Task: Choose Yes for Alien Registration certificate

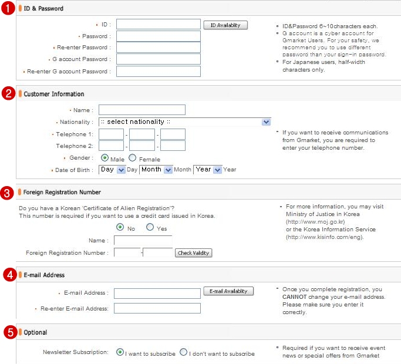Action: [150, 227]
